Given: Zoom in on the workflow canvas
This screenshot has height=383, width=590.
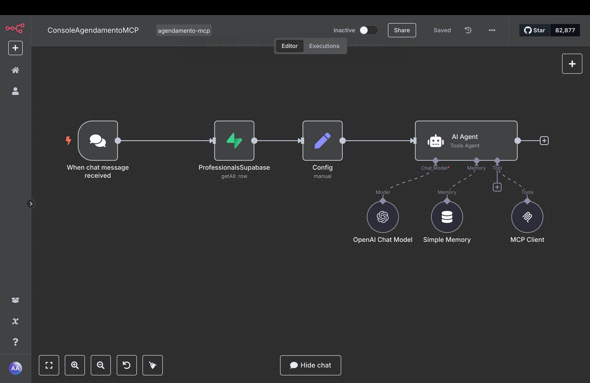Looking at the screenshot, I should (x=75, y=365).
